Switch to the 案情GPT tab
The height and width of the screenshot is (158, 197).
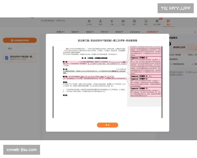pyautogui.click(x=60, y=32)
